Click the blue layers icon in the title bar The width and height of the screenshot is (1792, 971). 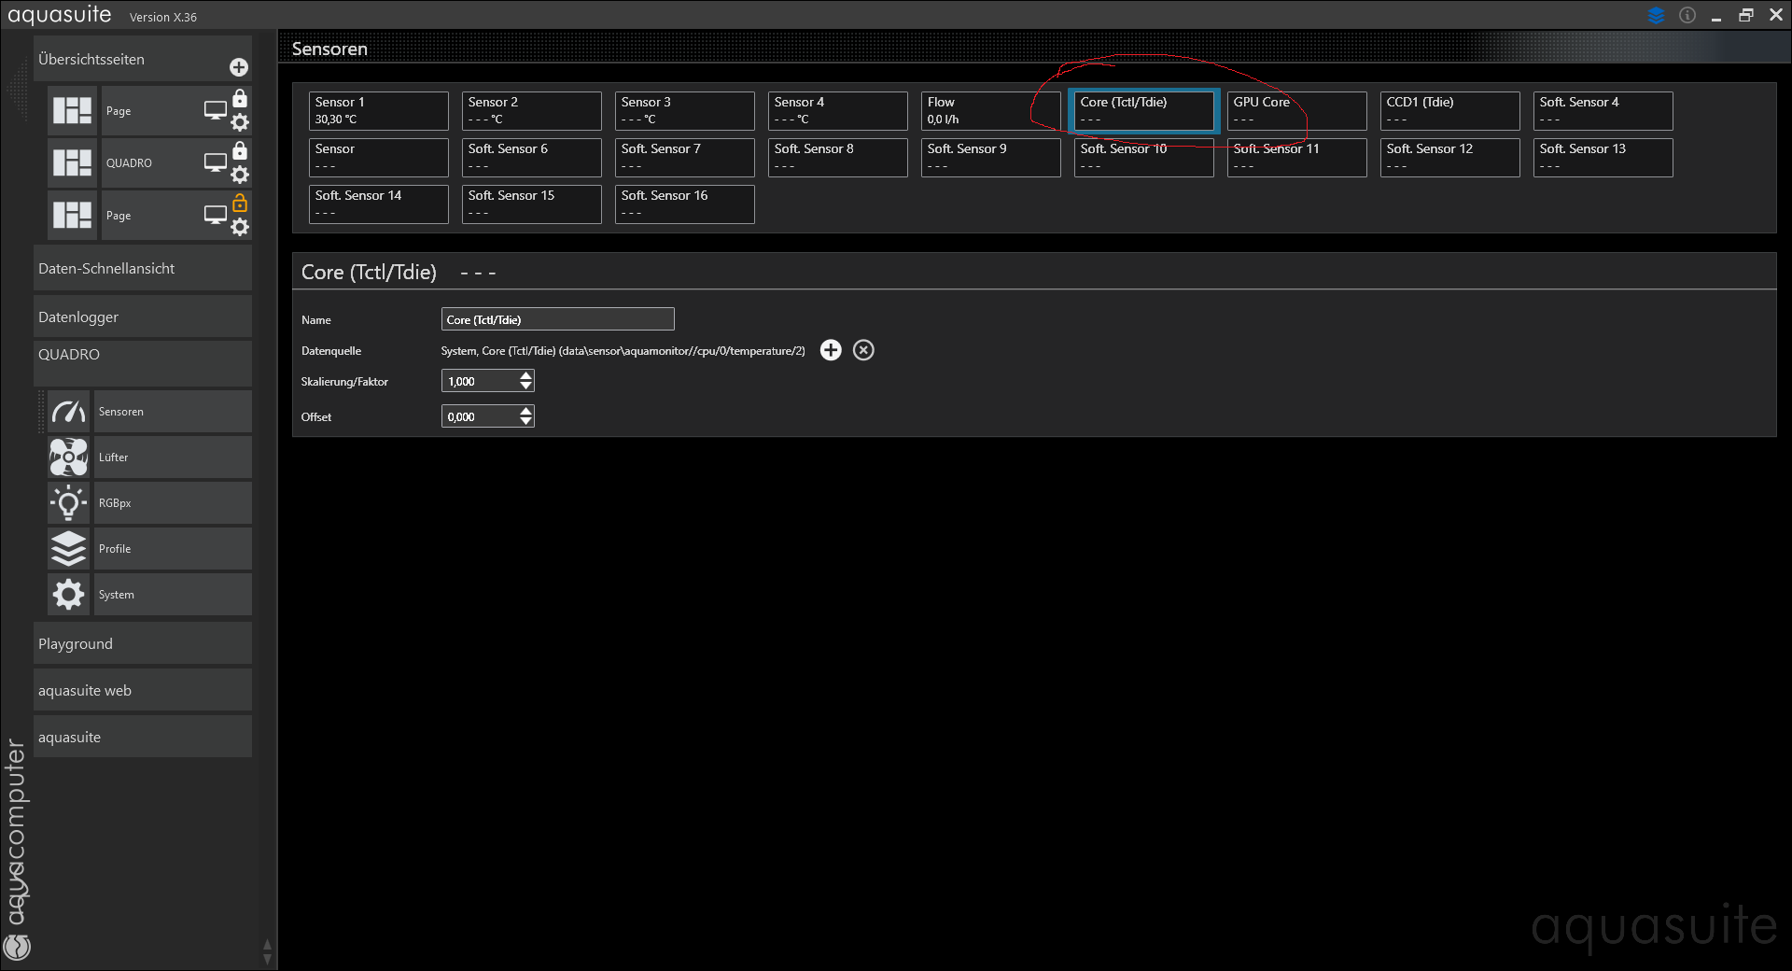(1657, 15)
